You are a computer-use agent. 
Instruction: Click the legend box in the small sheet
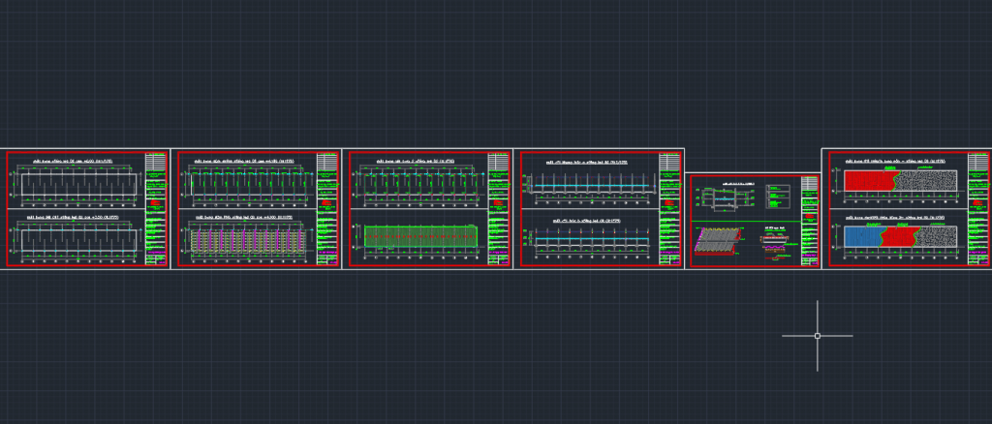pos(778,197)
